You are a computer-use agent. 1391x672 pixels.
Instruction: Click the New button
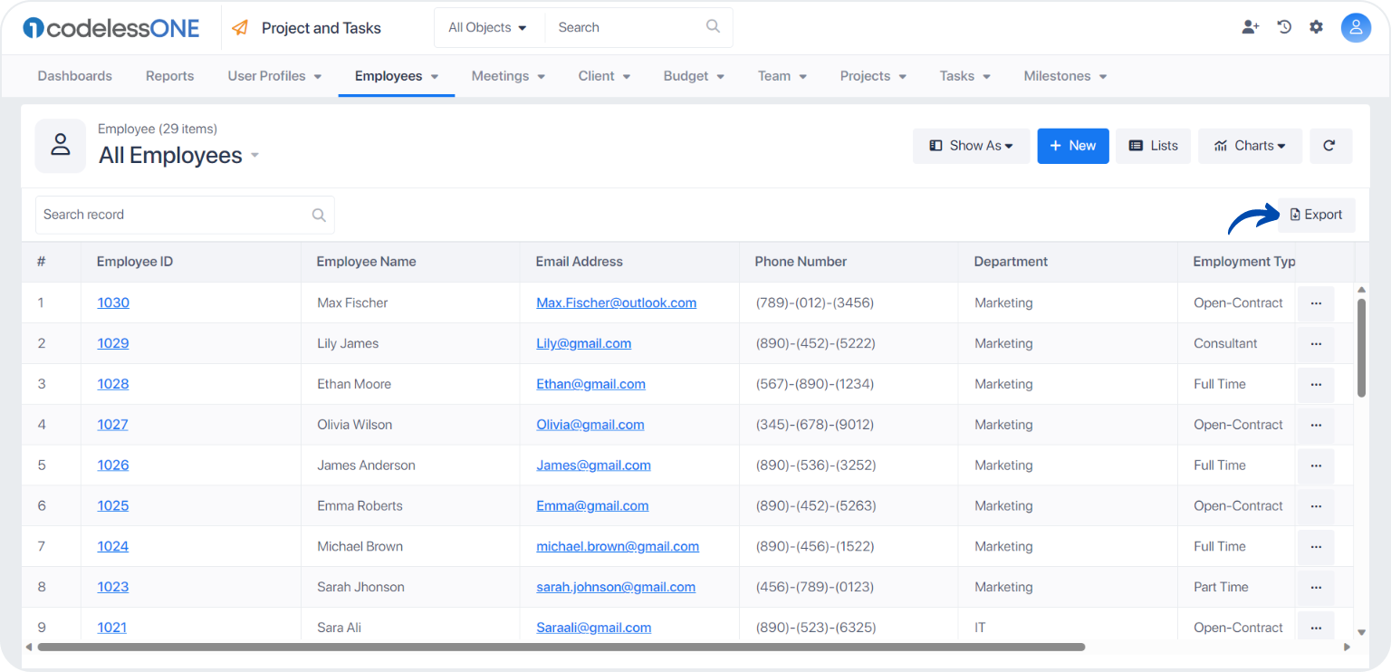click(1073, 146)
